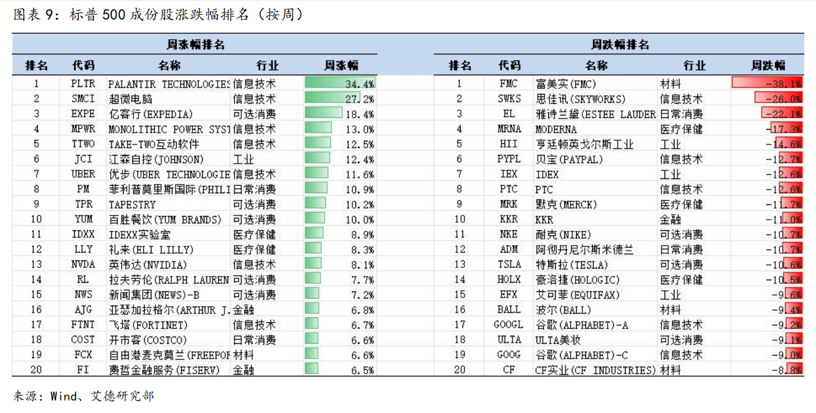
Task: Select the 周涨幅 column header
Action: 341,65
